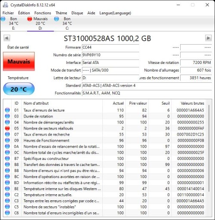This screenshot has width=215, height=220.
Task: Click status icon for attribute BE
Action: [7, 189]
